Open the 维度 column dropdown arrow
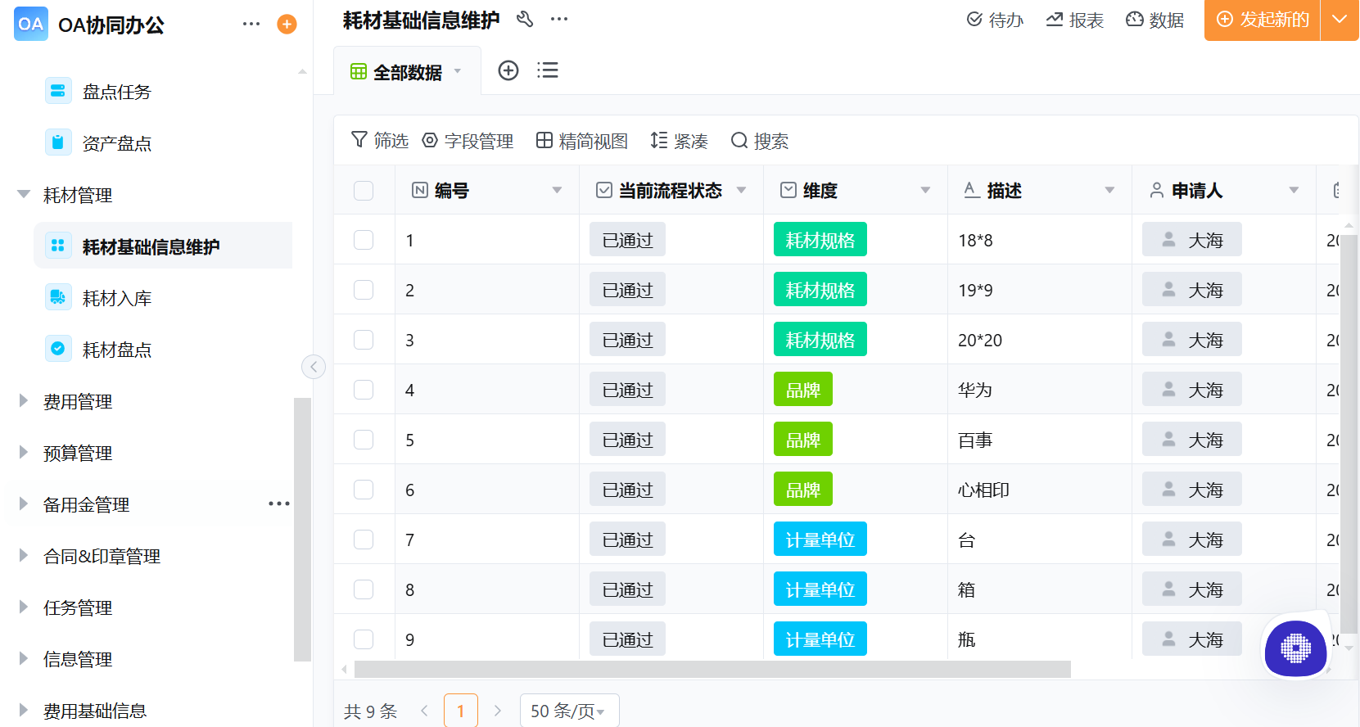1360x727 pixels. [925, 190]
